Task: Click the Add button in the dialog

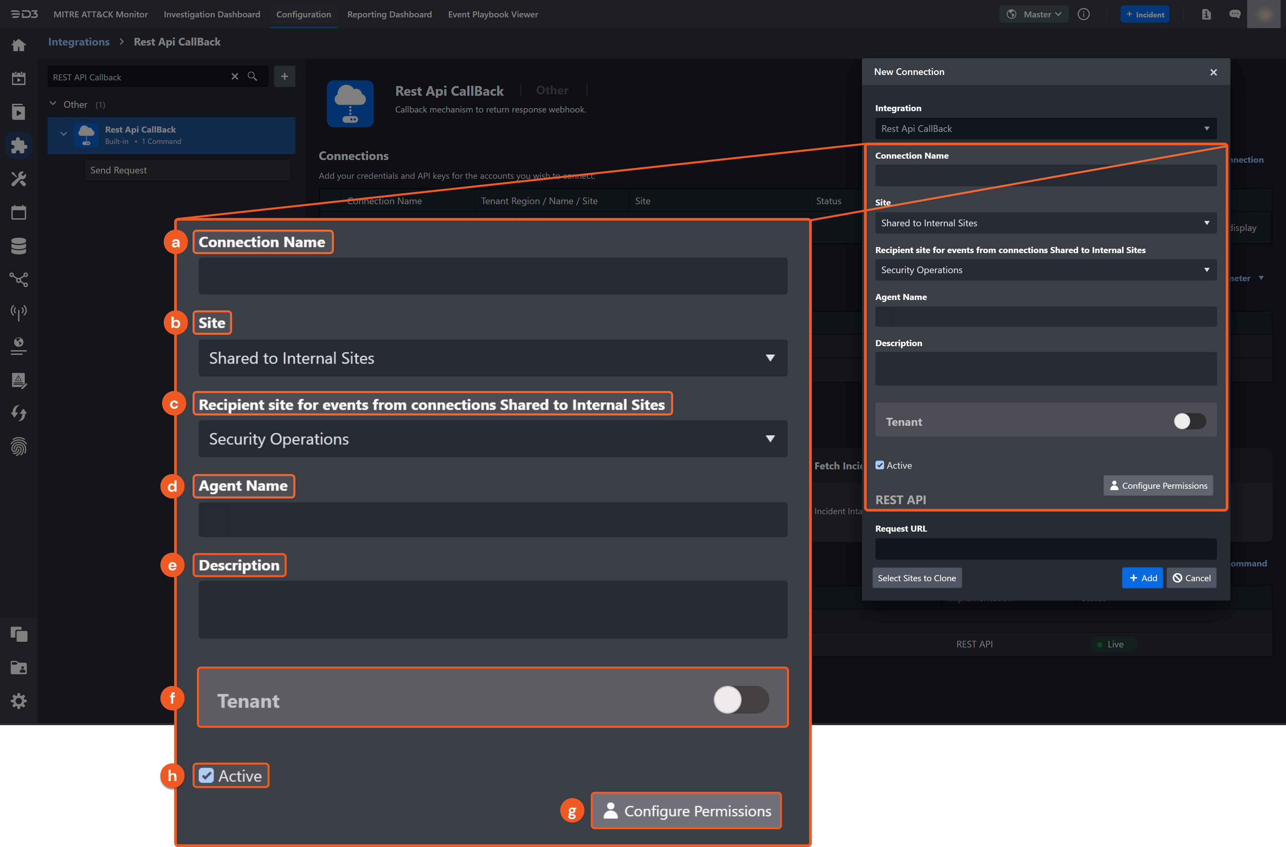Action: pos(1142,578)
